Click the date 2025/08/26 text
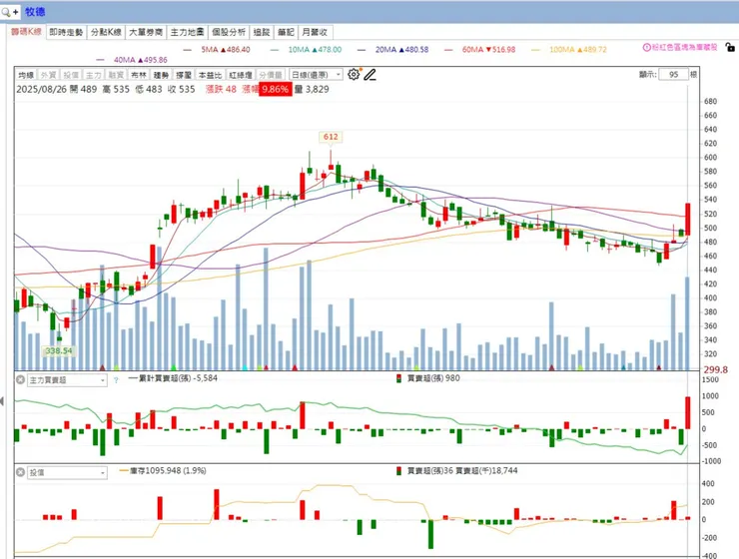The width and height of the screenshot is (739, 559). (42, 89)
